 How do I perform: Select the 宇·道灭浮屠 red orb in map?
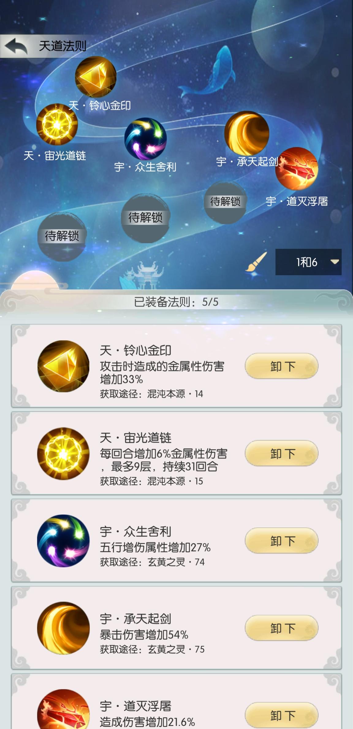pos(296,169)
